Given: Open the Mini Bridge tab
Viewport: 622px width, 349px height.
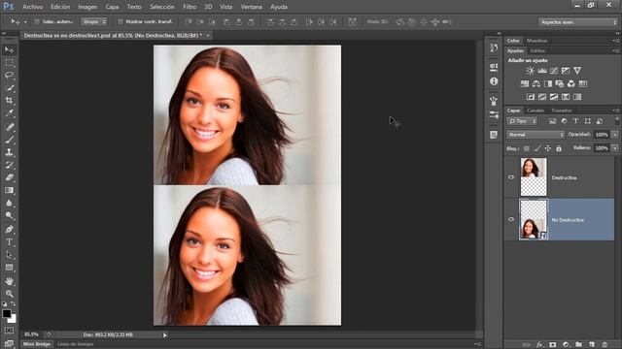Looking at the screenshot, I should [x=37, y=344].
